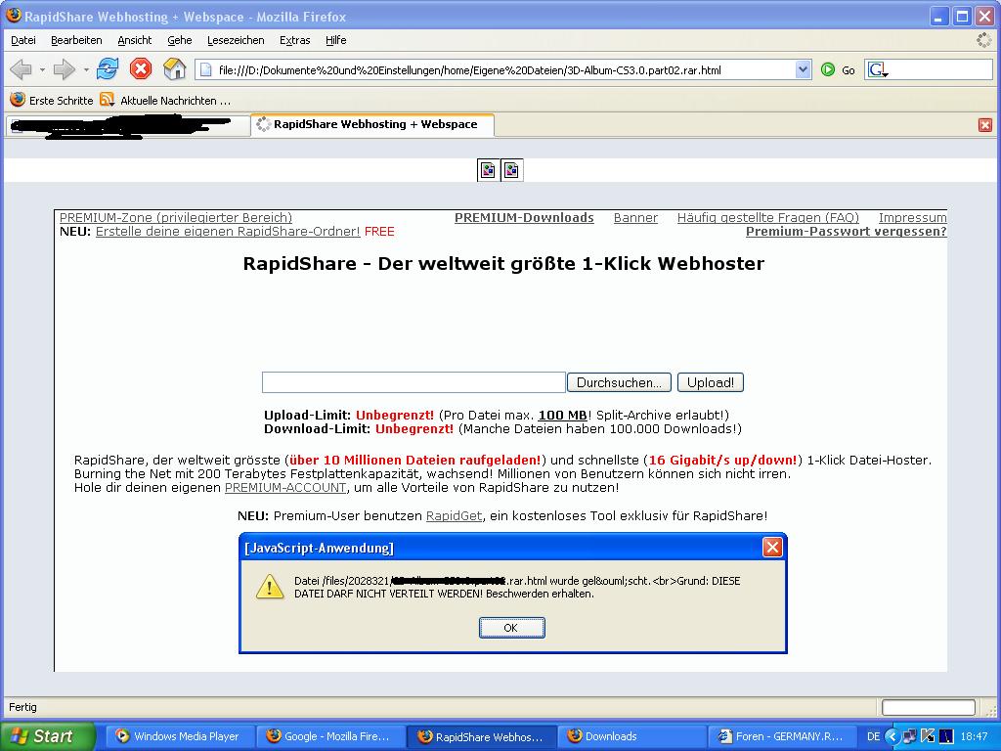This screenshot has height=751, width=1001.
Task: Stop loading with the red X icon
Action: click(141, 69)
